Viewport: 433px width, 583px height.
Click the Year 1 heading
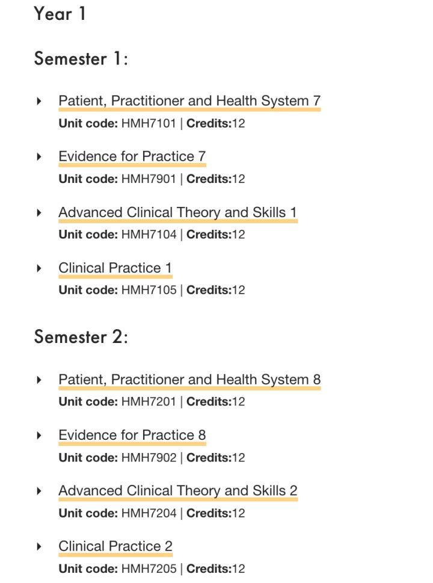60,14
